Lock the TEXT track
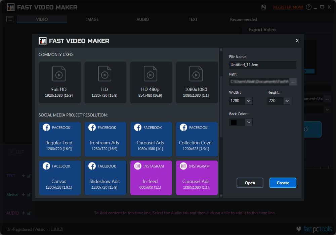Screen dimensions: 336x235 click(29, 176)
